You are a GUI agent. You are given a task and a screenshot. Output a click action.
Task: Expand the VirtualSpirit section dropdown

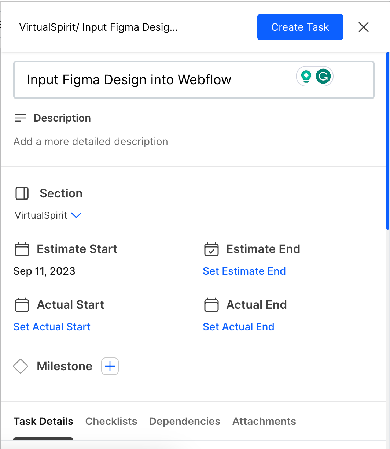coord(76,215)
